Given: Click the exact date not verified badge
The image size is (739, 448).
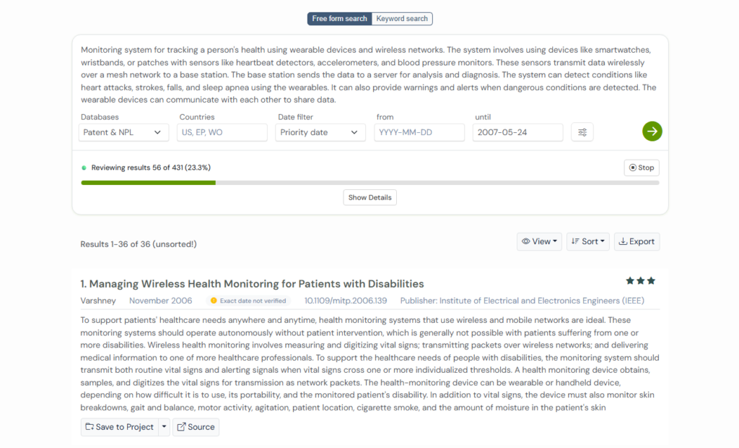Looking at the screenshot, I should pos(248,301).
